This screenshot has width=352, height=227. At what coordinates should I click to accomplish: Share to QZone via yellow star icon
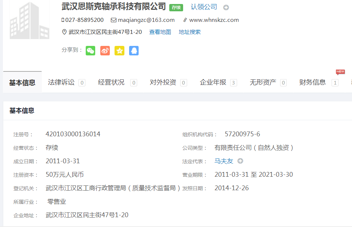point(119,51)
